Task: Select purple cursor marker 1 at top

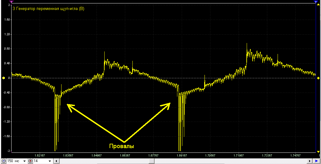Action: tap(12, 2)
